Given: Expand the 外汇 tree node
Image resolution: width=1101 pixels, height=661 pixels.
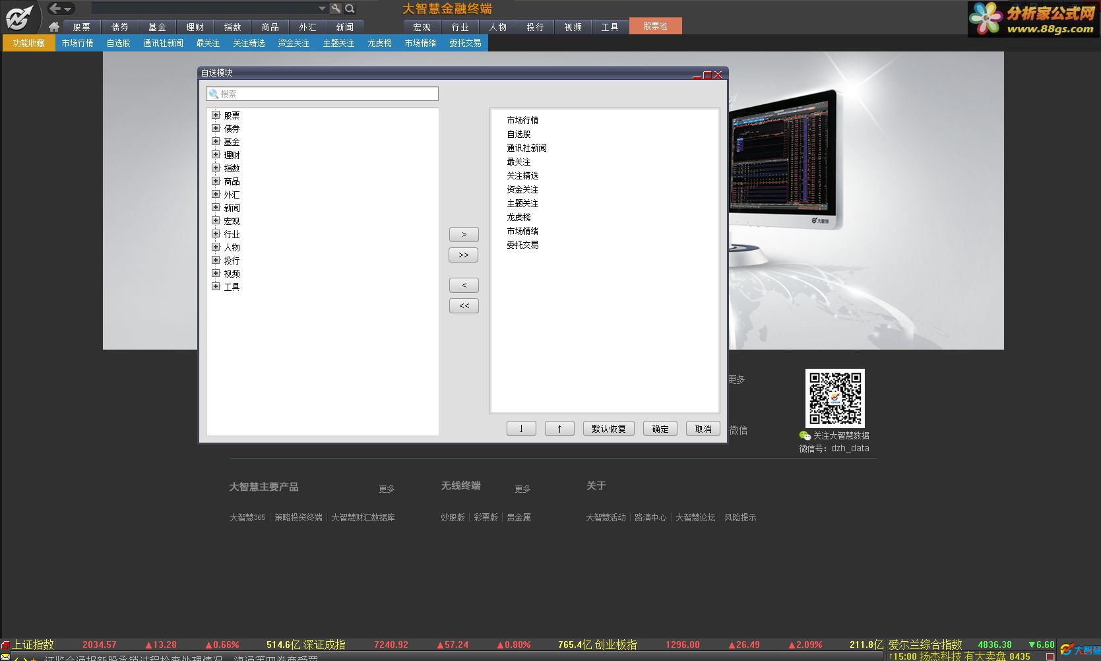Looking at the screenshot, I should coord(216,194).
